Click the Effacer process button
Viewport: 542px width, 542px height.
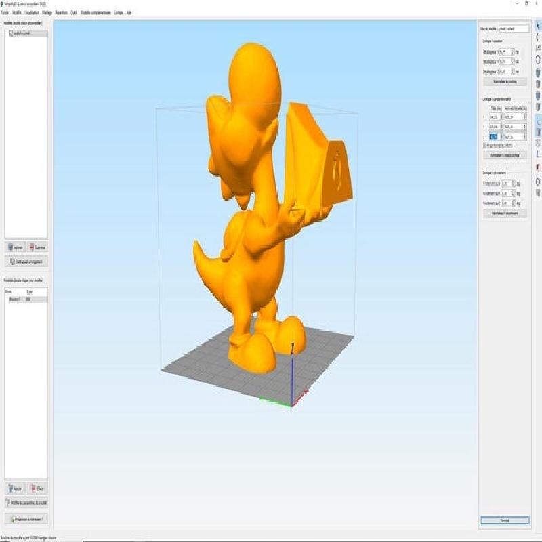click(x=37, y=488)
